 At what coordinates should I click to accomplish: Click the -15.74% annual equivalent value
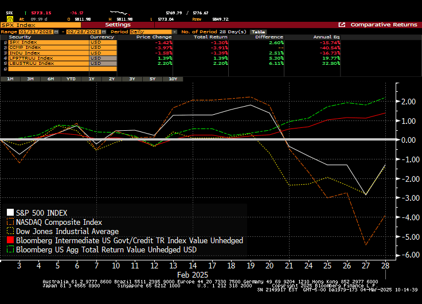pos(330,42)
